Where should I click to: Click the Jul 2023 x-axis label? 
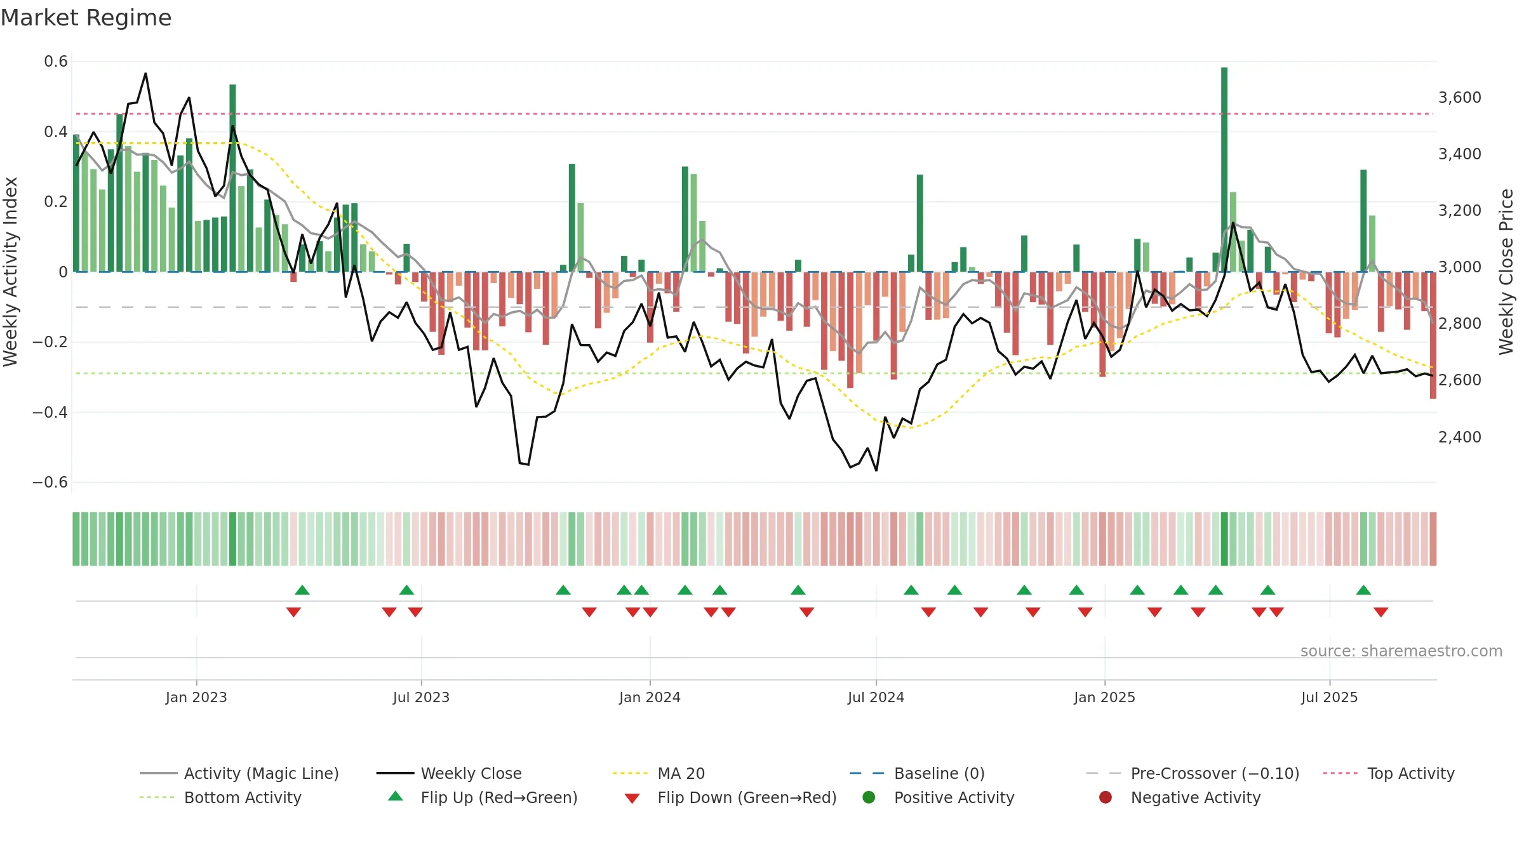[421, 697]
